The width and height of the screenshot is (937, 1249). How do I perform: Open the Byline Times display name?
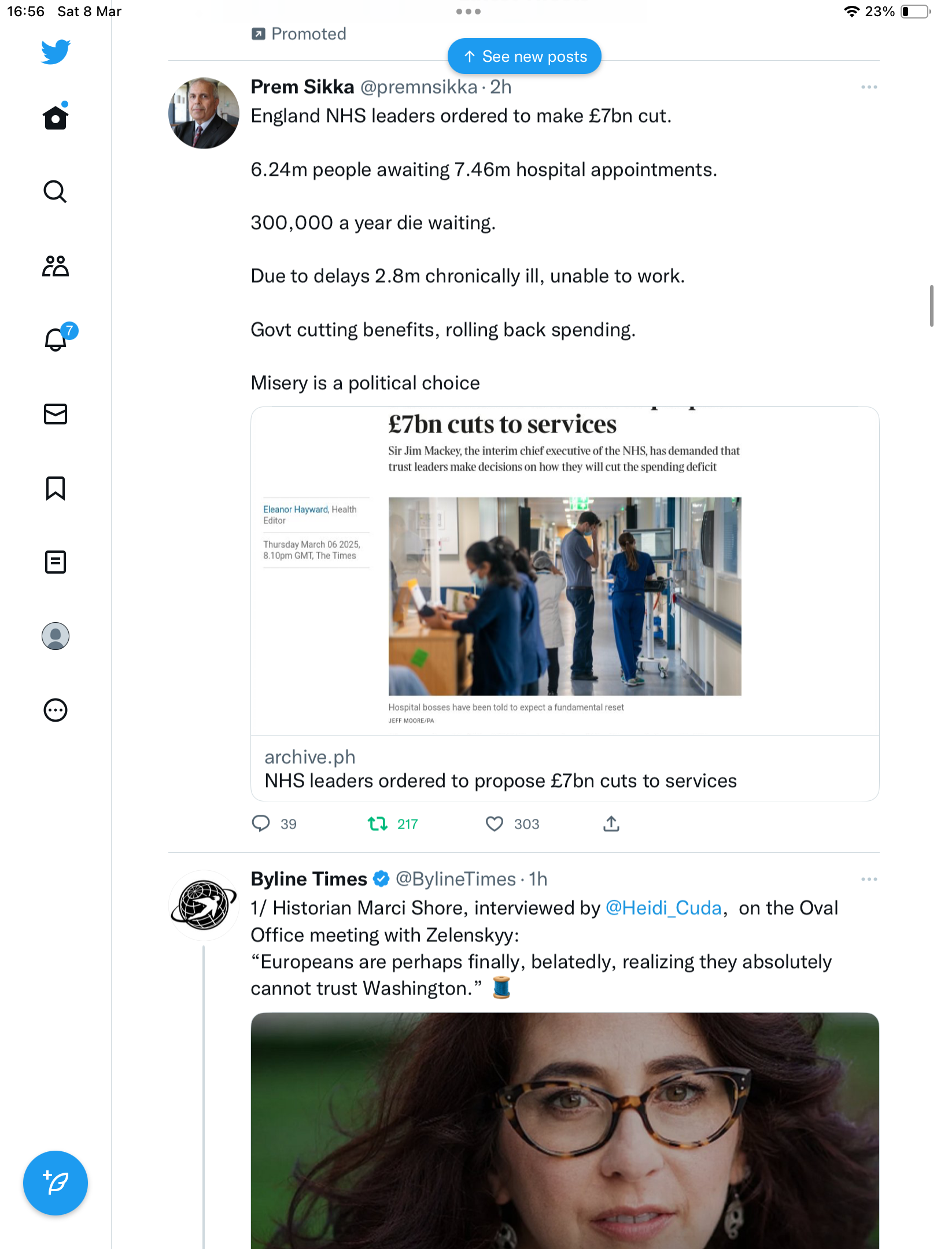(309, 879)
